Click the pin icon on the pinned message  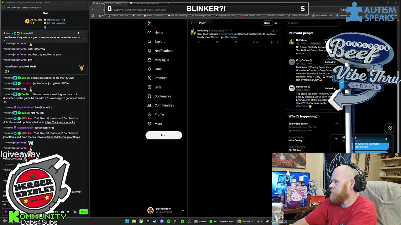(79, 33)
